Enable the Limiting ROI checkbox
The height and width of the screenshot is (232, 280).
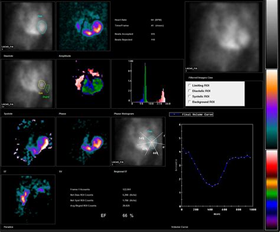pyautogui.click(x=190, y=85)
